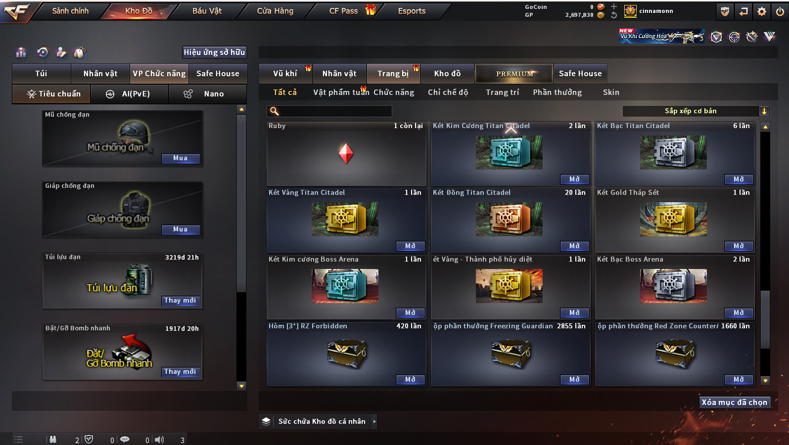Click the inventory search field
Screen dimensions: 789x445
pyautogui.click(x=329, y=111)
